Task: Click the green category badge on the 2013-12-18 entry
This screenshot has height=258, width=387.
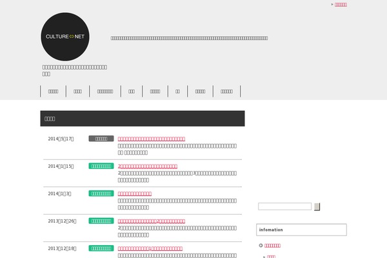Action: click(101, 248)
